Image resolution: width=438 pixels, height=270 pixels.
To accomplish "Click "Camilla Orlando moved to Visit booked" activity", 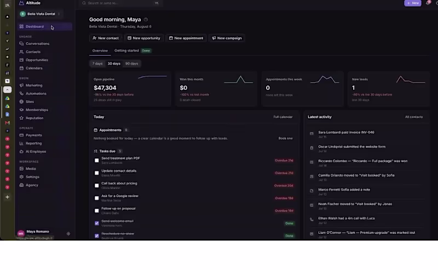I will coord(356,176).
